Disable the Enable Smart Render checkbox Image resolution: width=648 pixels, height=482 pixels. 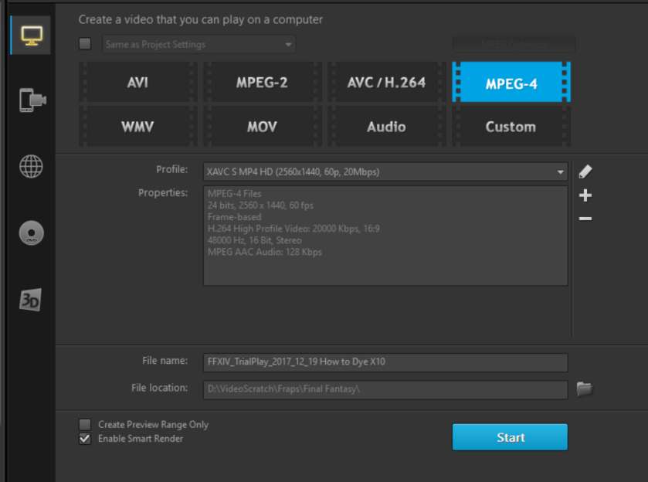pyautogui.click(x=85, y=439)
